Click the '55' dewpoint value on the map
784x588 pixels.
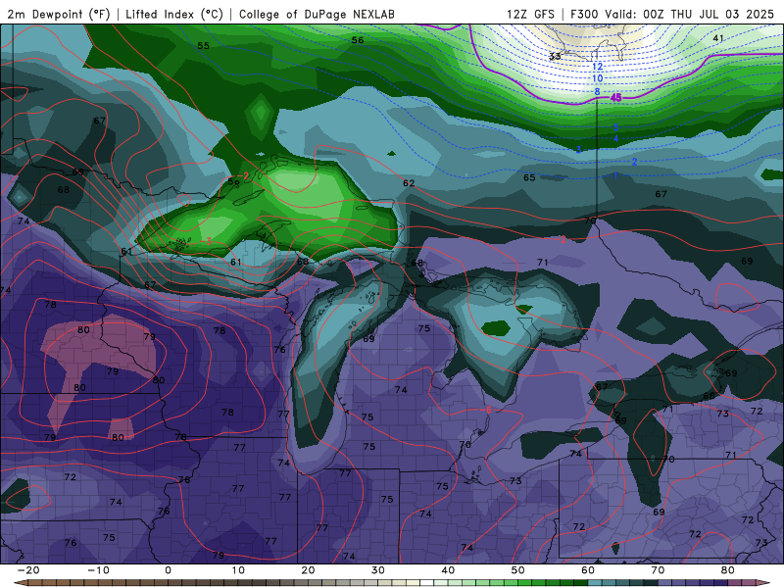pos(203,45)
